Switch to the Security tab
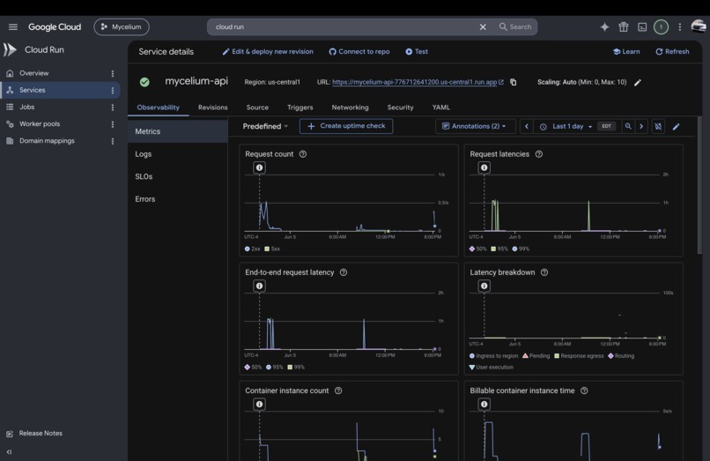710x461 pixels. tap(400, 108)
